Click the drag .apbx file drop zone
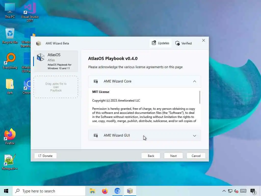 (x=56, y=87)
